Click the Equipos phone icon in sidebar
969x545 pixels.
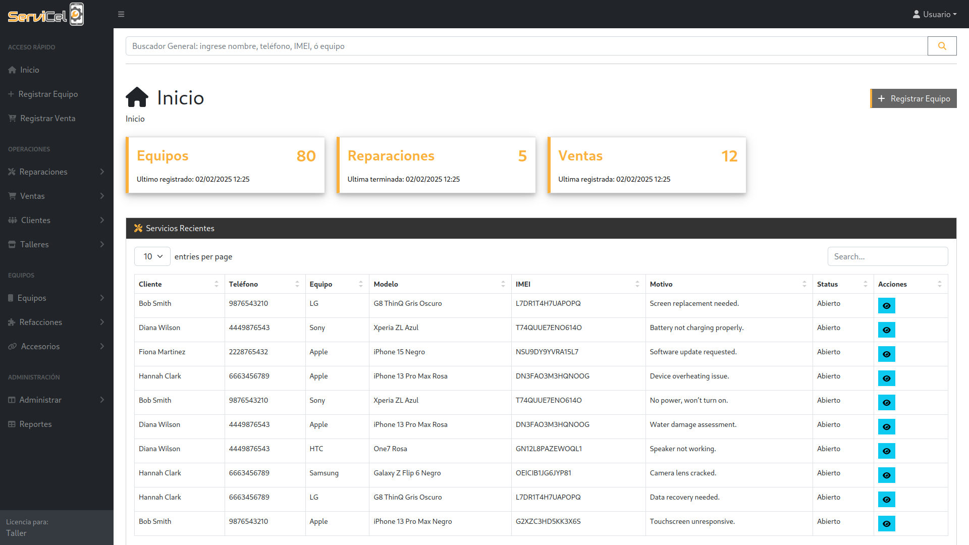pyautogui.click(x=11, y=298)
